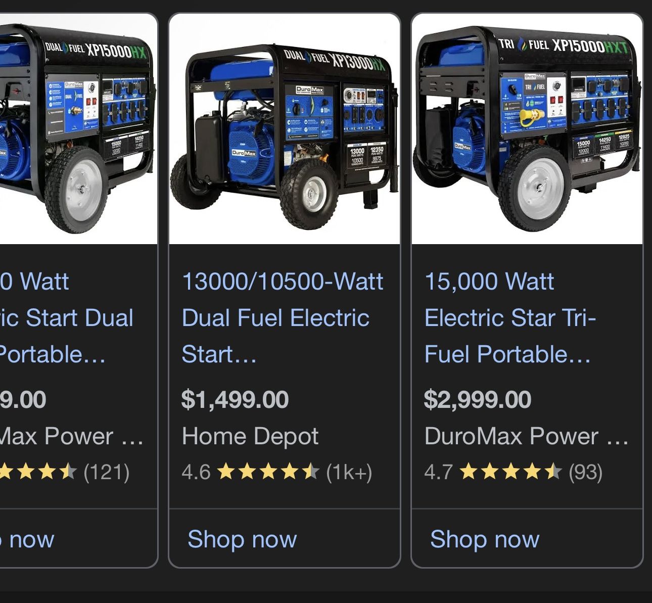
Task: Open the partially visible Dual Portable generator title
Action: [x=67, y=317]
